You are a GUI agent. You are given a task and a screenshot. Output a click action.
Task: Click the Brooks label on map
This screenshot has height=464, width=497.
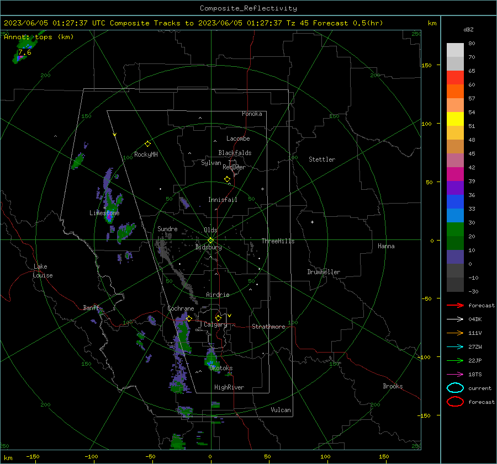[x=393, y=386]
